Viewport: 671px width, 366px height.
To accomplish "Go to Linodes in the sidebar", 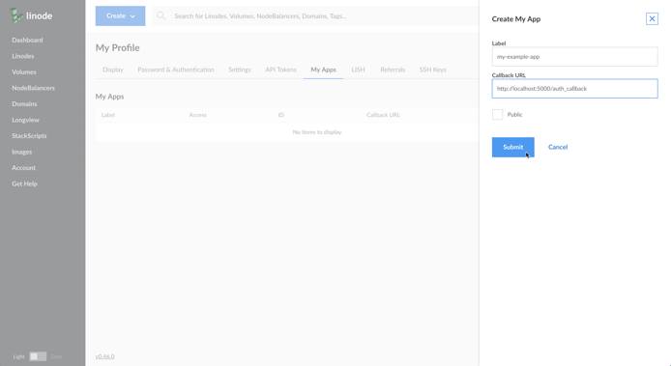I will (23, 56).
